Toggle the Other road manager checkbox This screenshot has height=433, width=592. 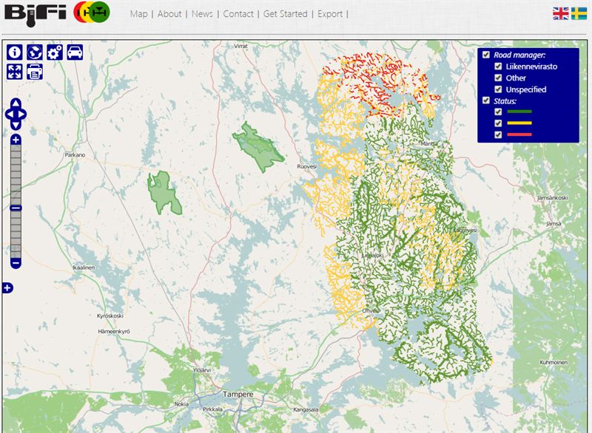coord(498,78)
